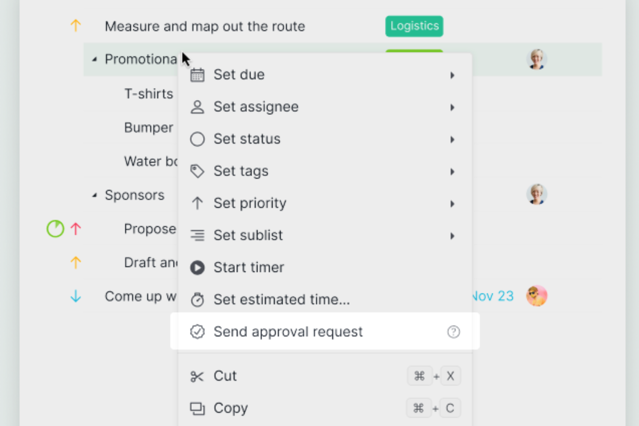Viewport: 639px width, 426px height.
Task: Click the scissors icon beside Cut
Action: tap(197, 376)
